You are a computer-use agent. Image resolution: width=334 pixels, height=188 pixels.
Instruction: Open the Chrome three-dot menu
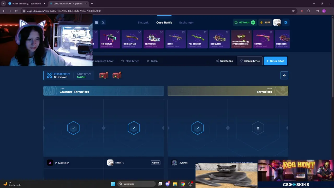(x=330, y=11)
